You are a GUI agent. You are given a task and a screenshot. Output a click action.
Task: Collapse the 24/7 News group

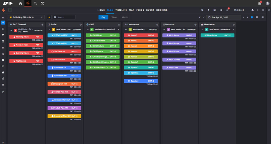(11, 31)
